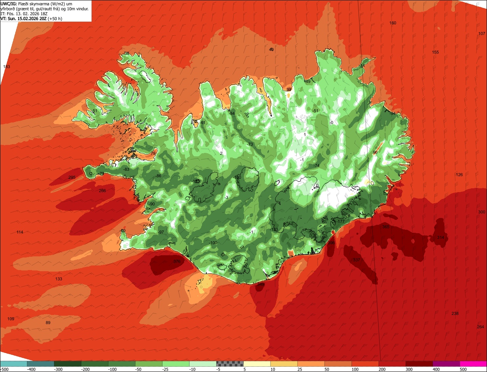Click the title line 'UWC/IG: Flæði skynvarma (W/m2) um'
The width and height of the screenshot is (487, 372).
click(37, 3)
